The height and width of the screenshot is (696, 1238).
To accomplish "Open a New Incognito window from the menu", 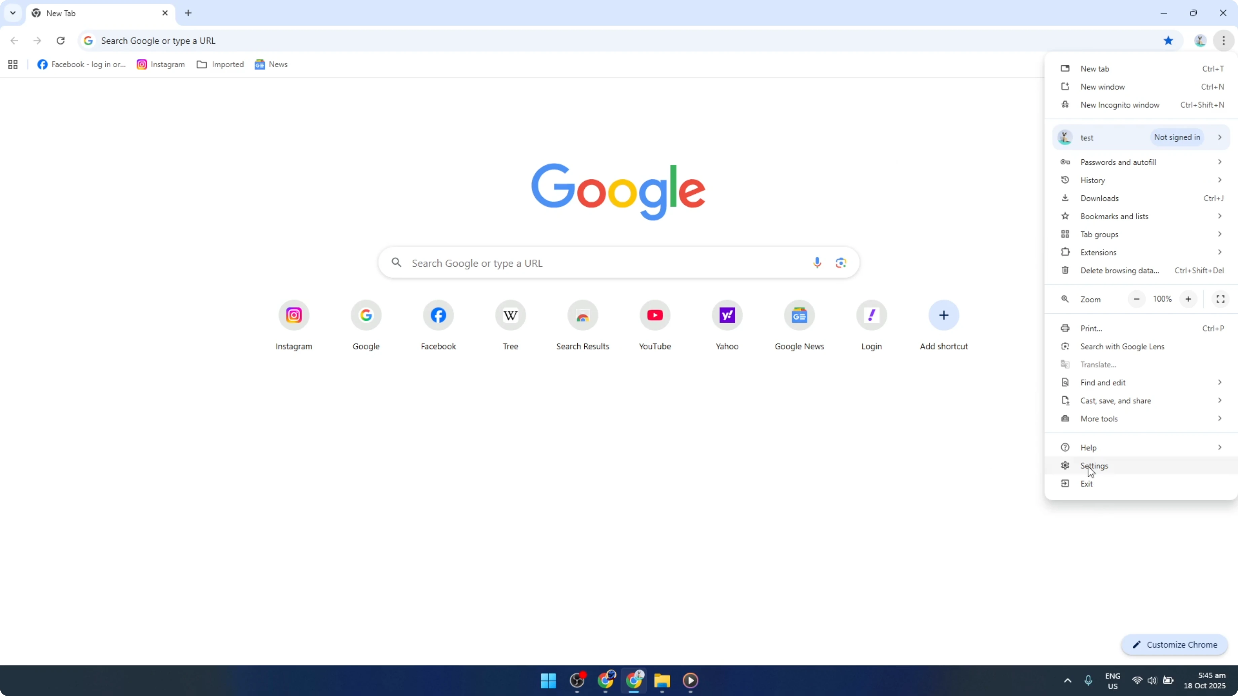I will [x=1119, y=105].
